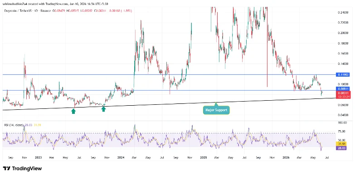Click the 50.00 RSI scale label

click(x=341, y=140)
